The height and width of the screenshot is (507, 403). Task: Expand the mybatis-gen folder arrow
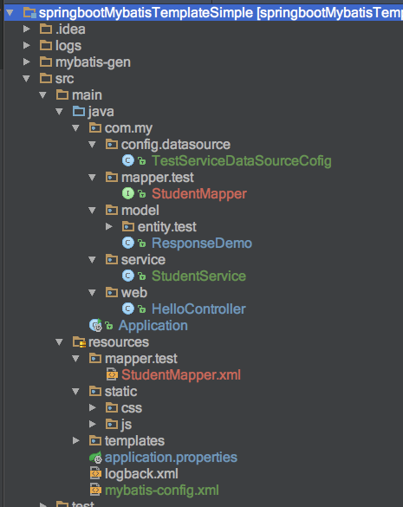pos(27,62)
